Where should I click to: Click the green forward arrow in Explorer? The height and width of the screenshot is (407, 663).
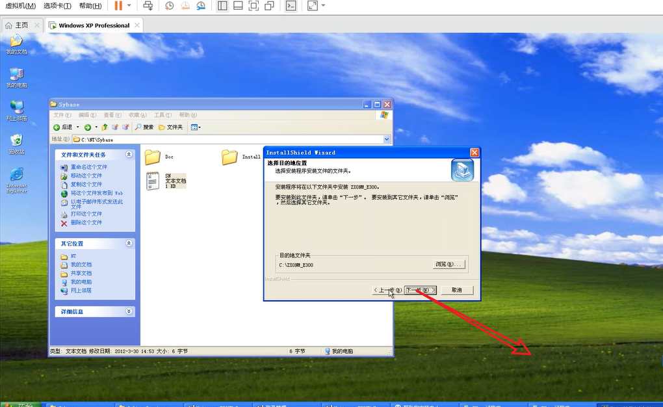88,127
